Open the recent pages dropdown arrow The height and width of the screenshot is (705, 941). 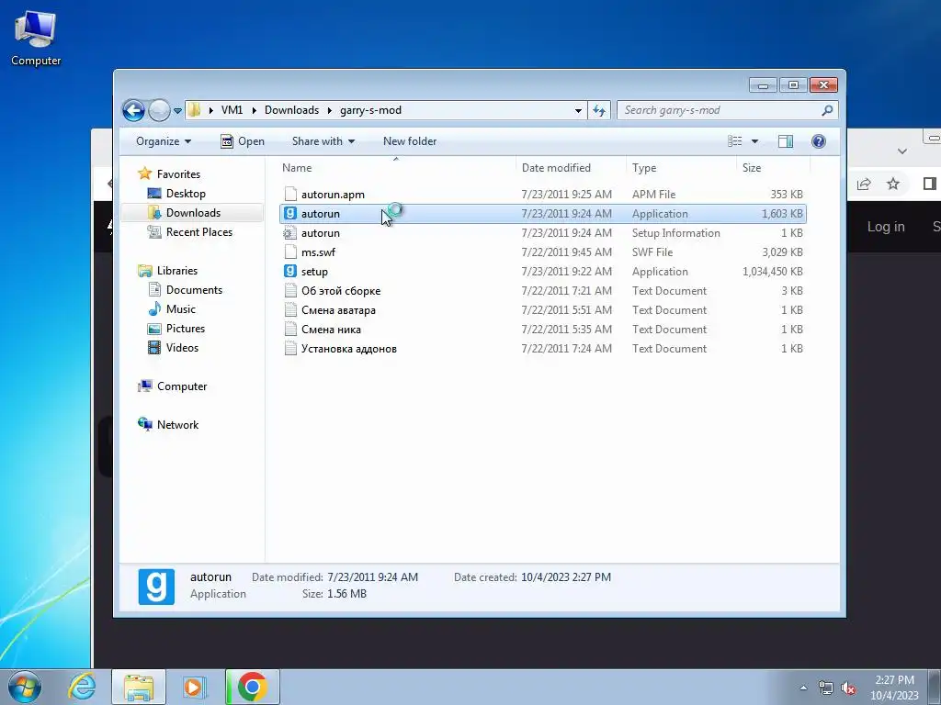click(177, 111)
